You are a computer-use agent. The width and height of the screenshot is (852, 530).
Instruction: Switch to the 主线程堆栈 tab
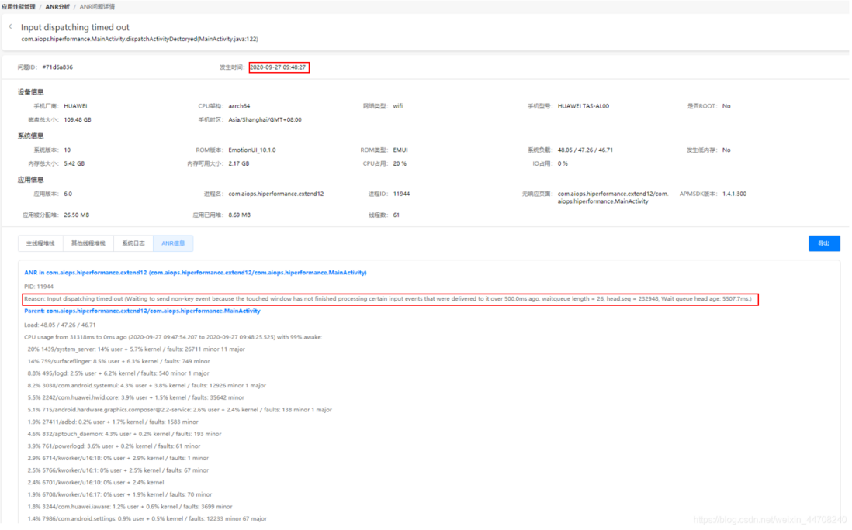pyautogui.click(x=41, y=243)
